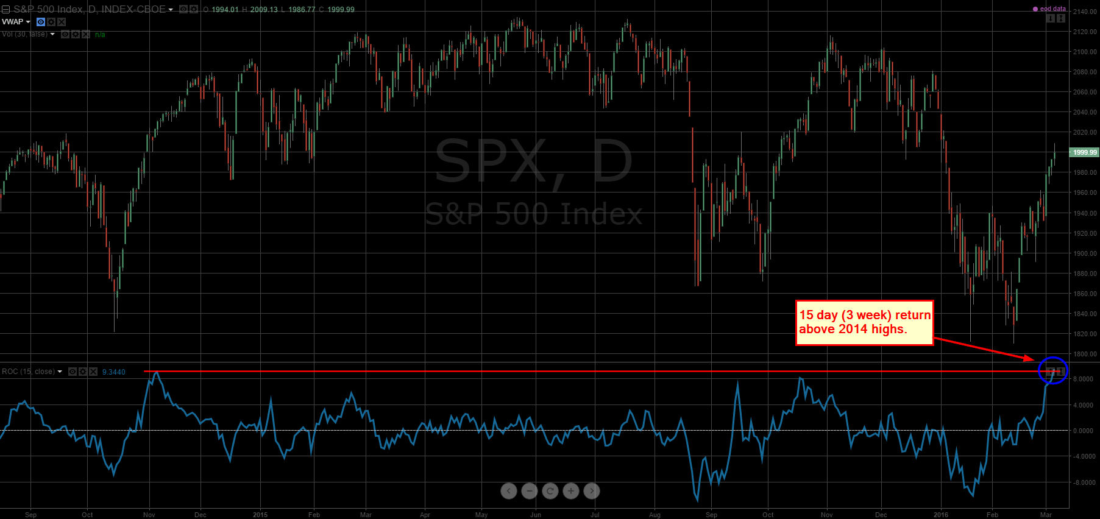Click the 2100.00 price axis label
1100x519 pixels.
pyautogui.click(x=1085, y=52)
